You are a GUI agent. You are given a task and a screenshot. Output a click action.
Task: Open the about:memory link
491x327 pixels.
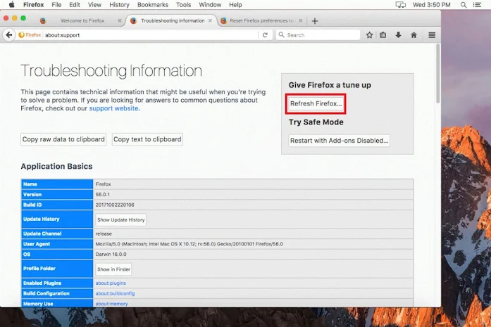[x=111, y=304]
